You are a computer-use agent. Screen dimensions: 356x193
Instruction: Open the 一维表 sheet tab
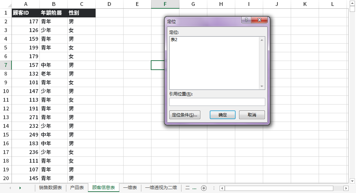tap(130, 187)
